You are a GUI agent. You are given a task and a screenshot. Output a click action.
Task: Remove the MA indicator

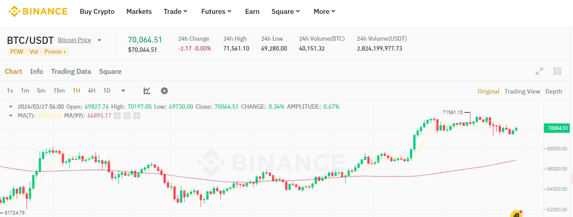137,115
